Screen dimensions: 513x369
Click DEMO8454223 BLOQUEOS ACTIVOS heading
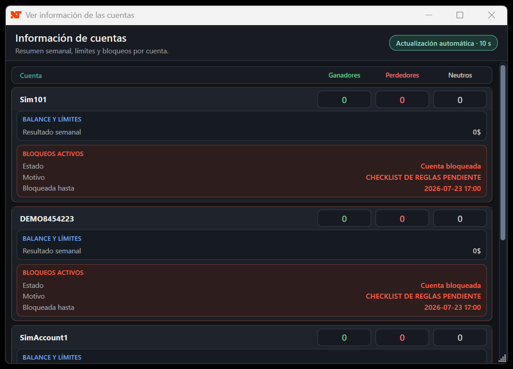click(53, 273)
